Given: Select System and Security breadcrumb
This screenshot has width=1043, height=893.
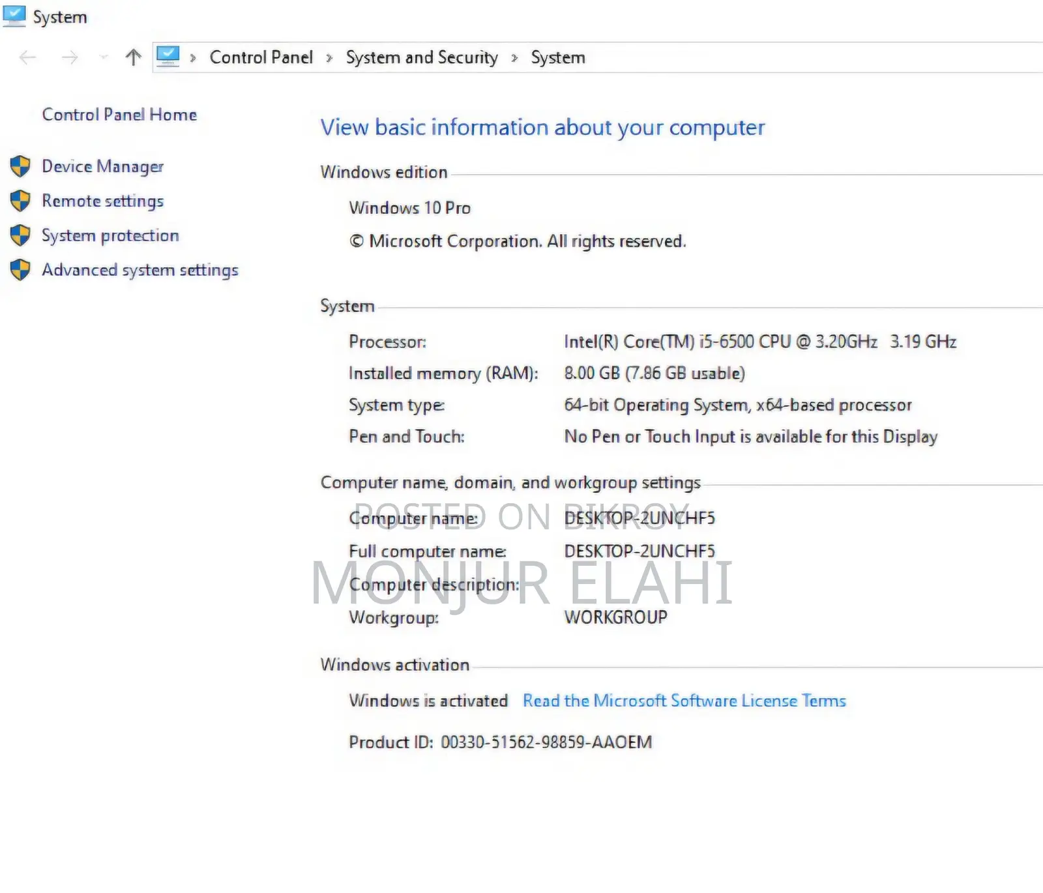Looking at the screenshot, I should point(422,57).
